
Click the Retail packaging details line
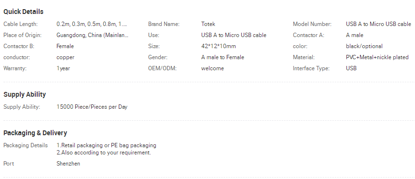tap(106, 145)
